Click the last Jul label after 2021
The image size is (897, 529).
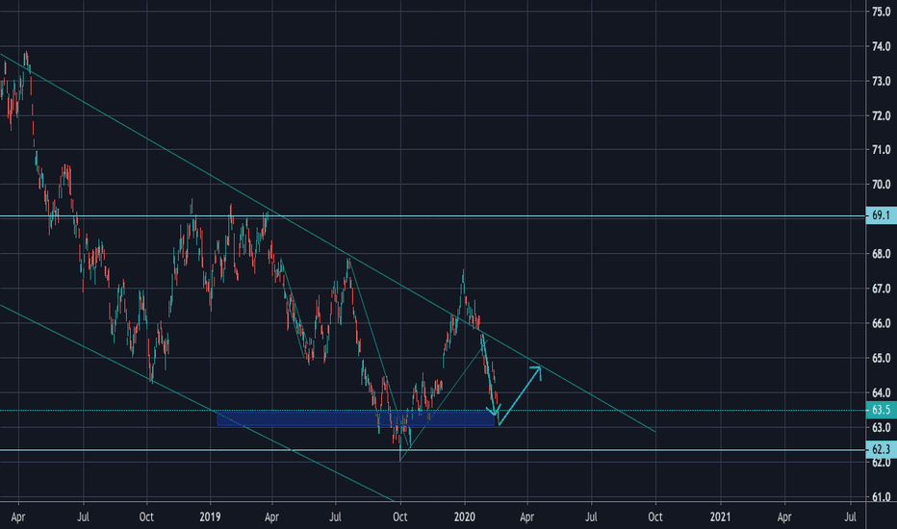point(850,517)
